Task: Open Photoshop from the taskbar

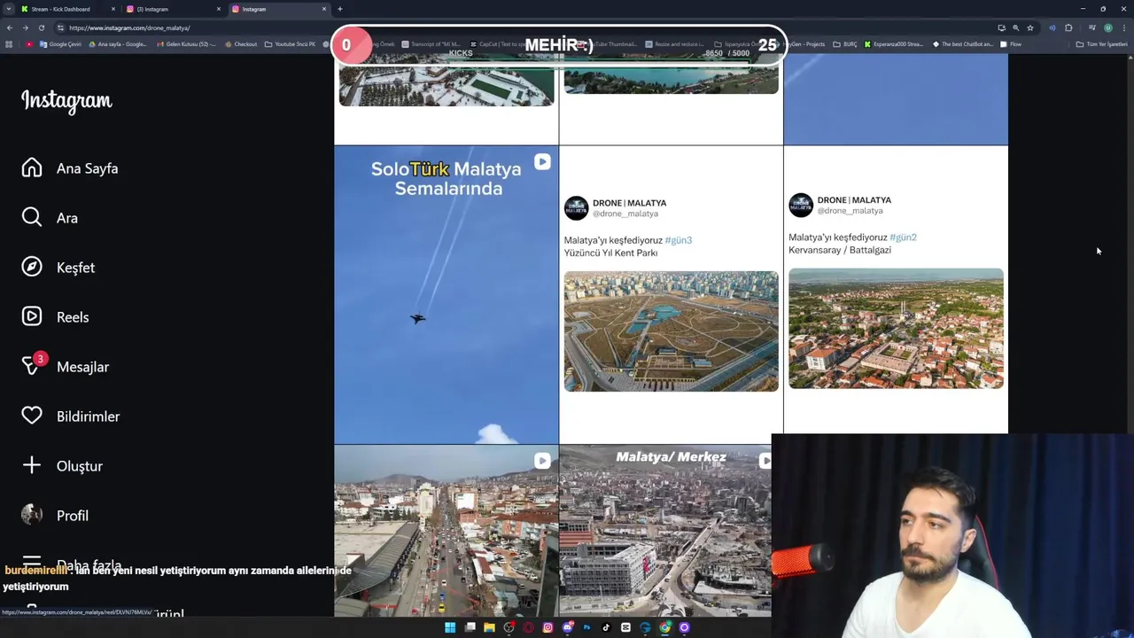Action: 586,627
